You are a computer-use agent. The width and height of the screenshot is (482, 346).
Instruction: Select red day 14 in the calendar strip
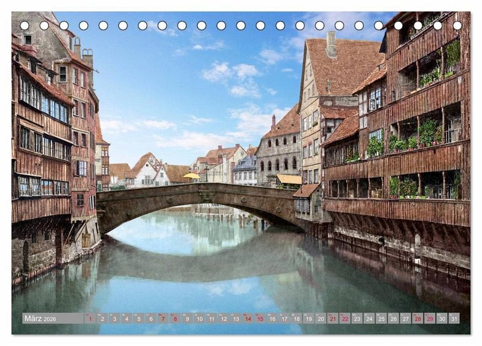click(x=248, y=318)
